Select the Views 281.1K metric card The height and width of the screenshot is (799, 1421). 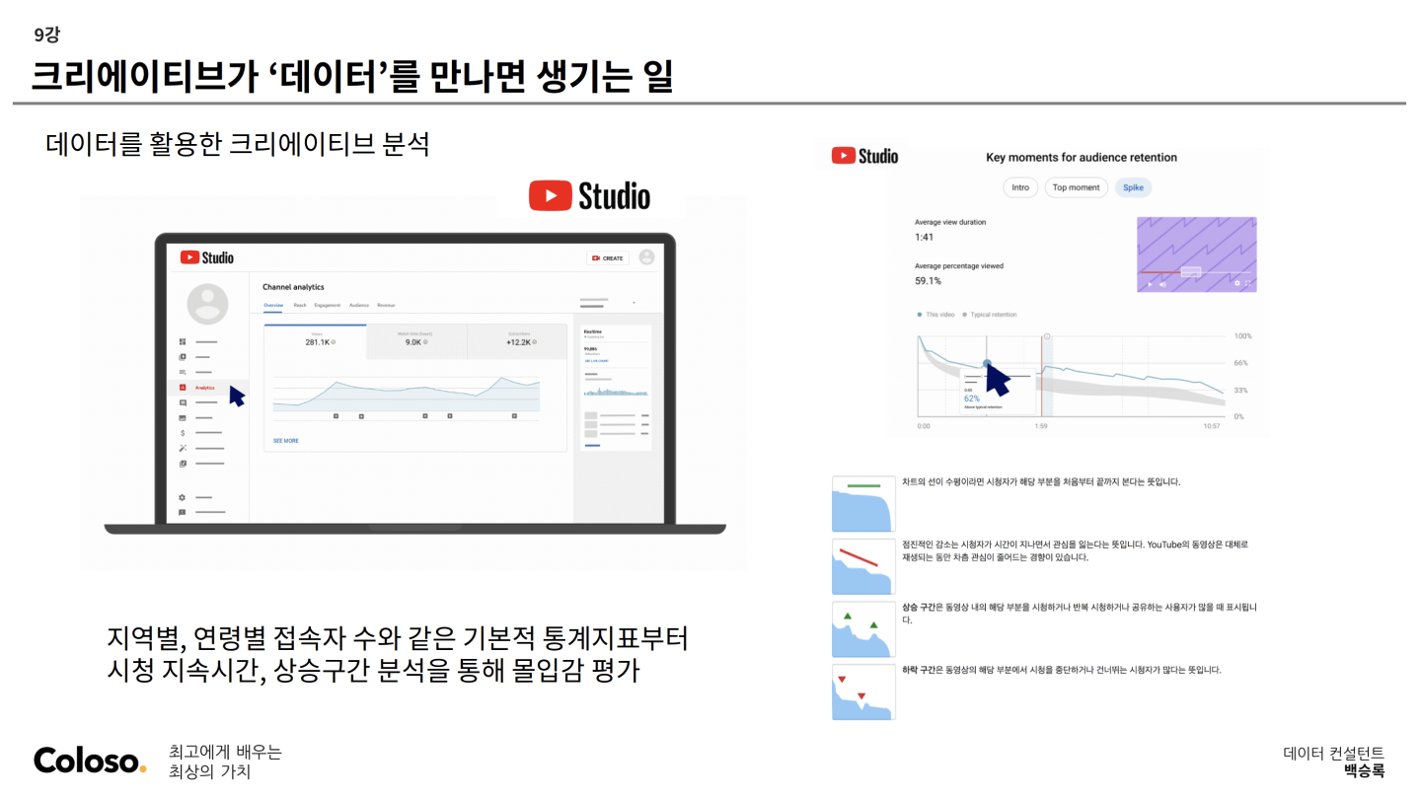click(x=316, y=341)
